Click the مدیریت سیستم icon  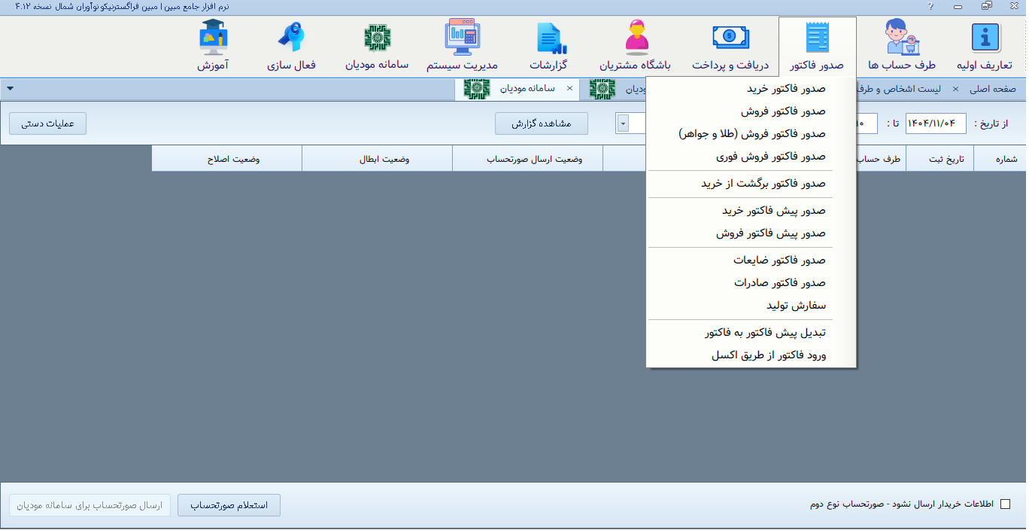click(462, 38)
